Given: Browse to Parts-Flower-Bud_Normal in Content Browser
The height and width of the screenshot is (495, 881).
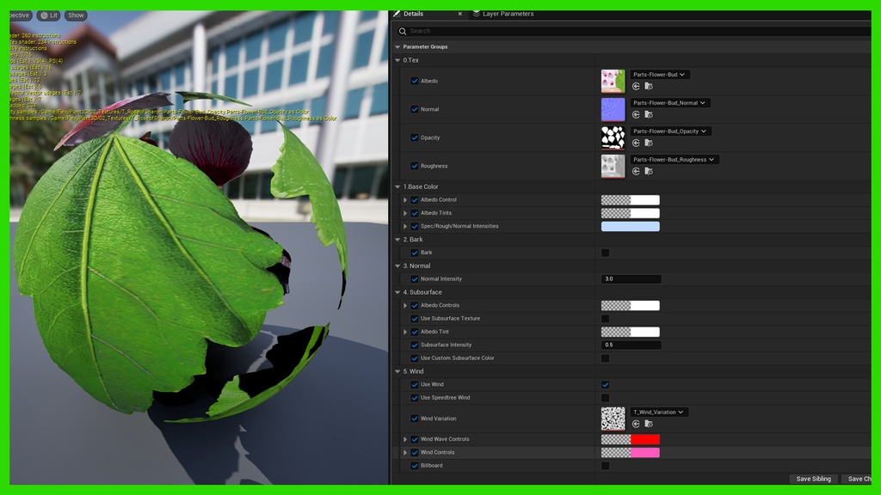Looking at the screenshot, I should (x=650, y=114).
